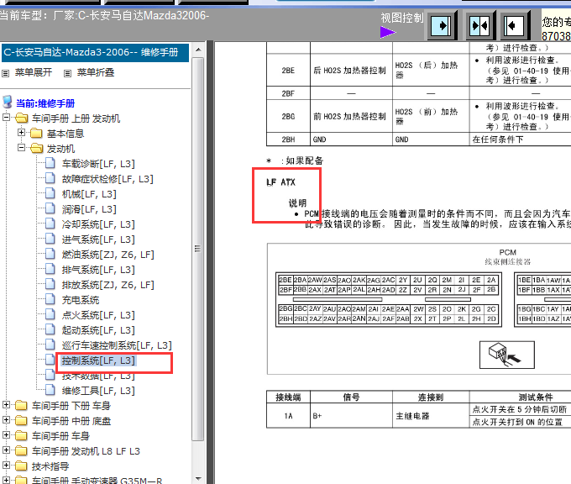This screenshot has width=571, height=484.
Task: Expand the 基本信息 folder node
Action: click(22, 132)
